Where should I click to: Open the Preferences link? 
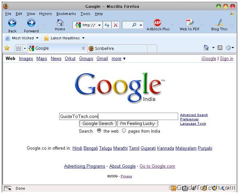tap(189, 119)
